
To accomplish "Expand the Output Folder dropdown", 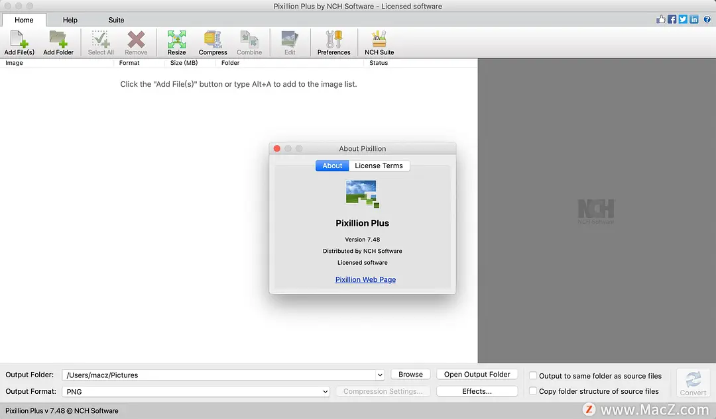I will [x=379, y=375].
